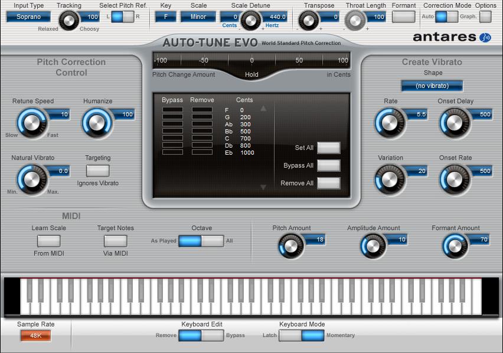The height and width of the screenshot is (353, 503).
Task: Click the Onset Rate value 500
Action: tap(482, 171)
